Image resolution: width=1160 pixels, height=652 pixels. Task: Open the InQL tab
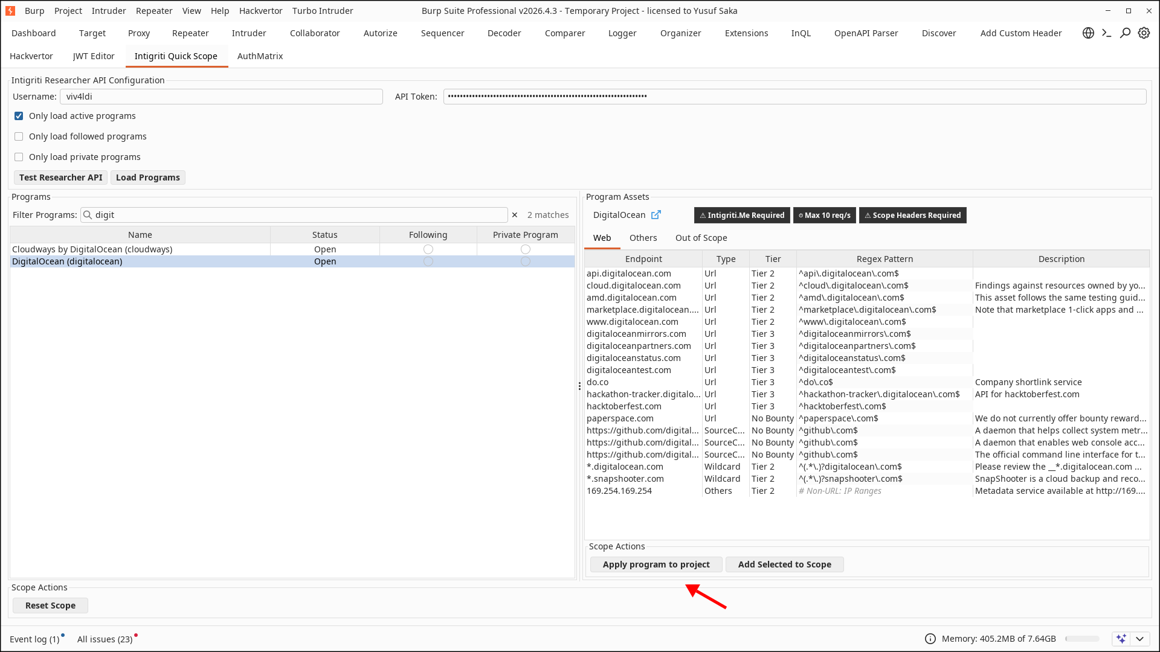(801, 33)
